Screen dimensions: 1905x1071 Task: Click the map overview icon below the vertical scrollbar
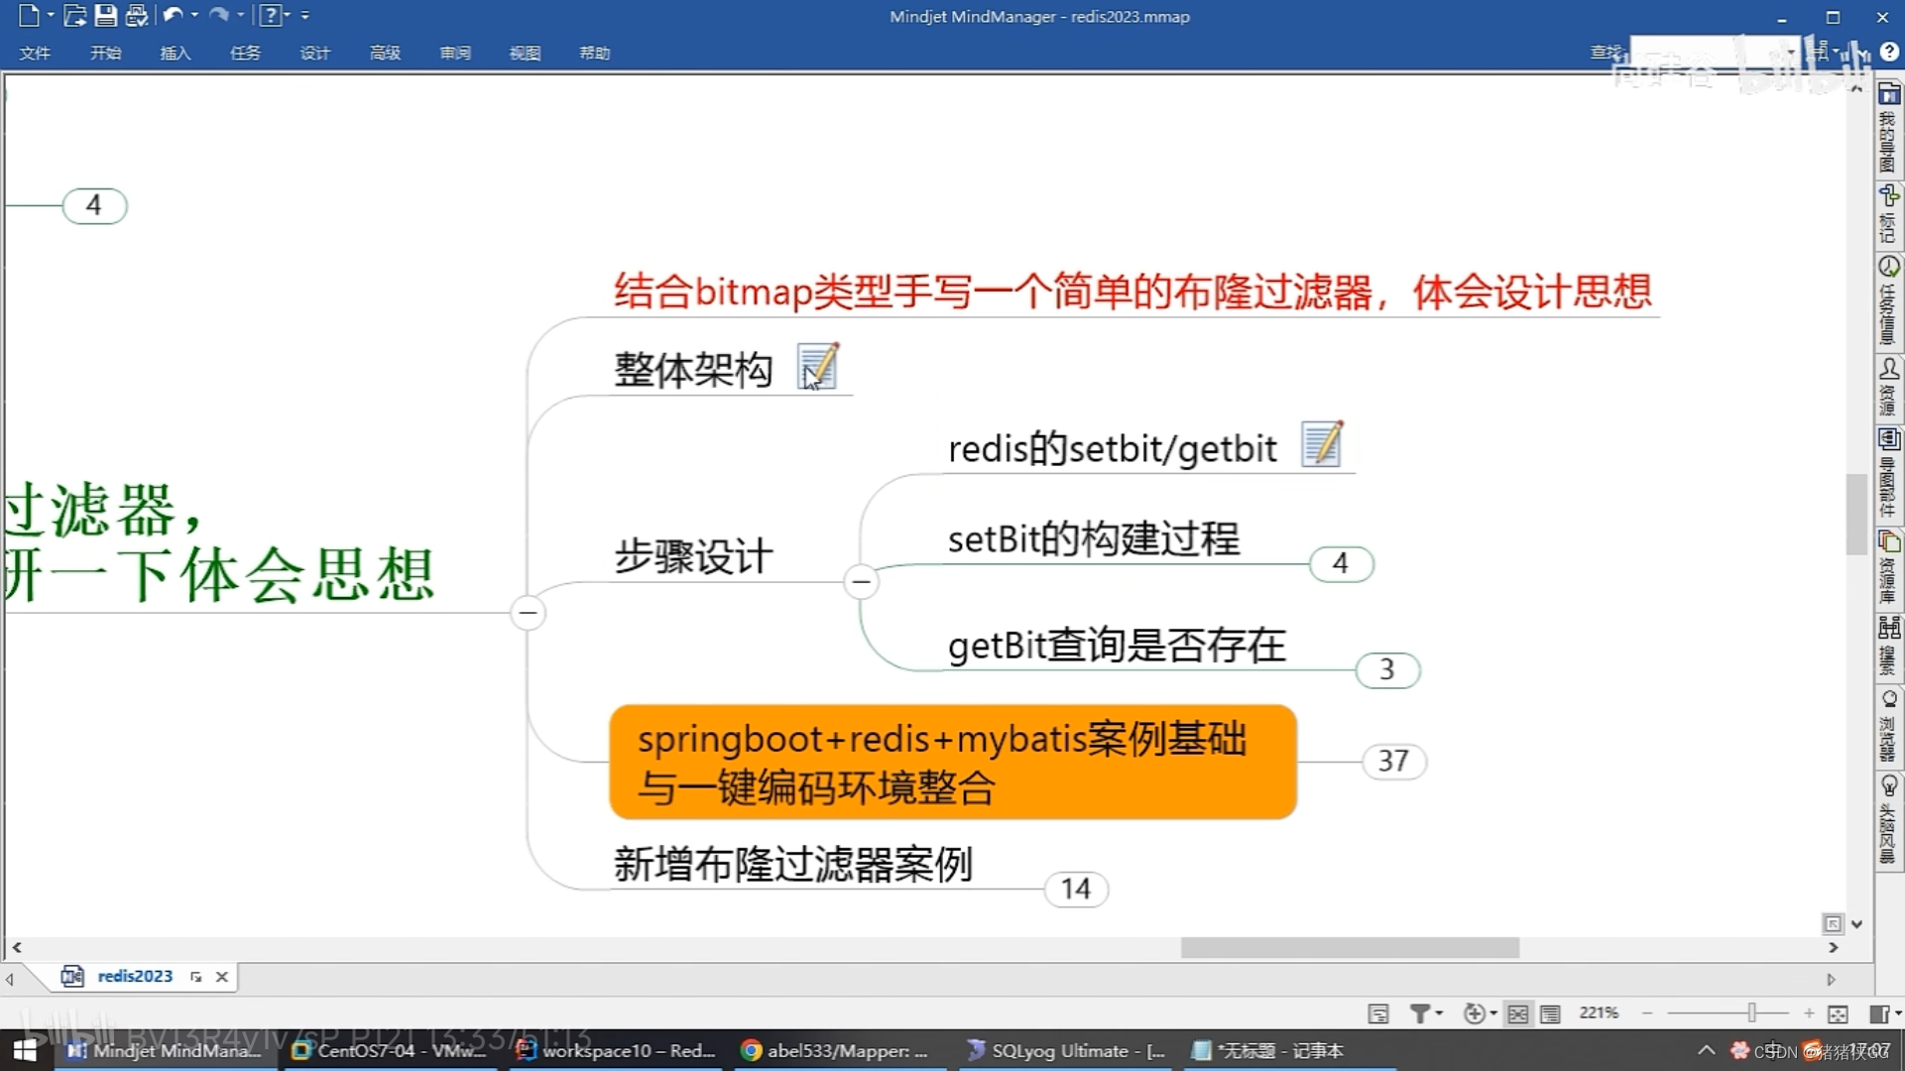(x=1833, y=923)
